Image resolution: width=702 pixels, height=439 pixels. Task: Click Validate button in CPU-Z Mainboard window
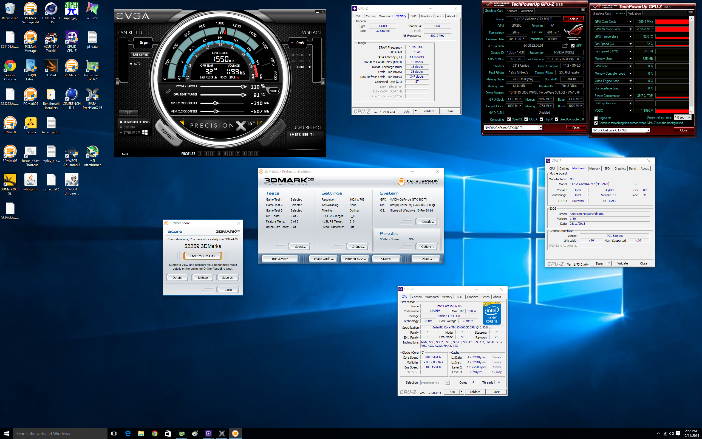(x=622, y=263)
